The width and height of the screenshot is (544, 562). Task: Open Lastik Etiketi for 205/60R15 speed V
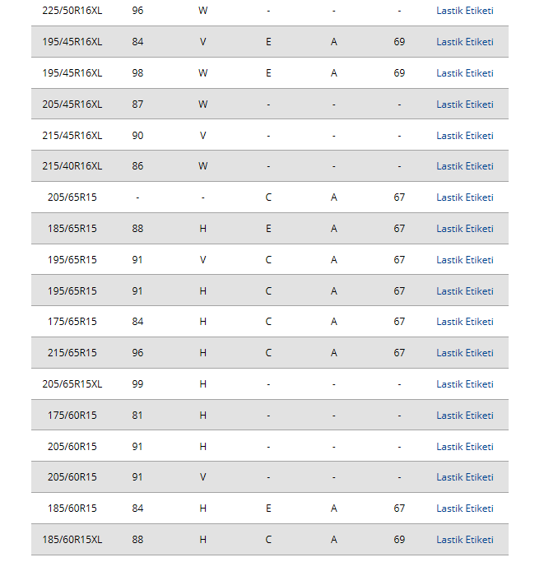pyautogui.click(x=464, y=477)
